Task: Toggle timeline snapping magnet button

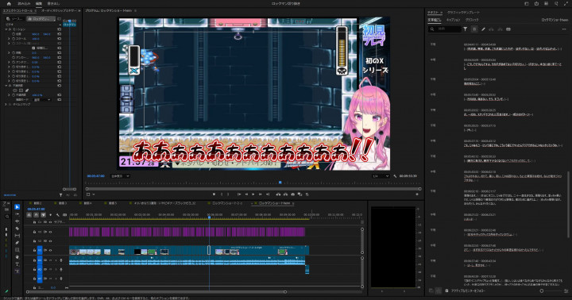Action: pyautogui.click(x=36, y=215)
